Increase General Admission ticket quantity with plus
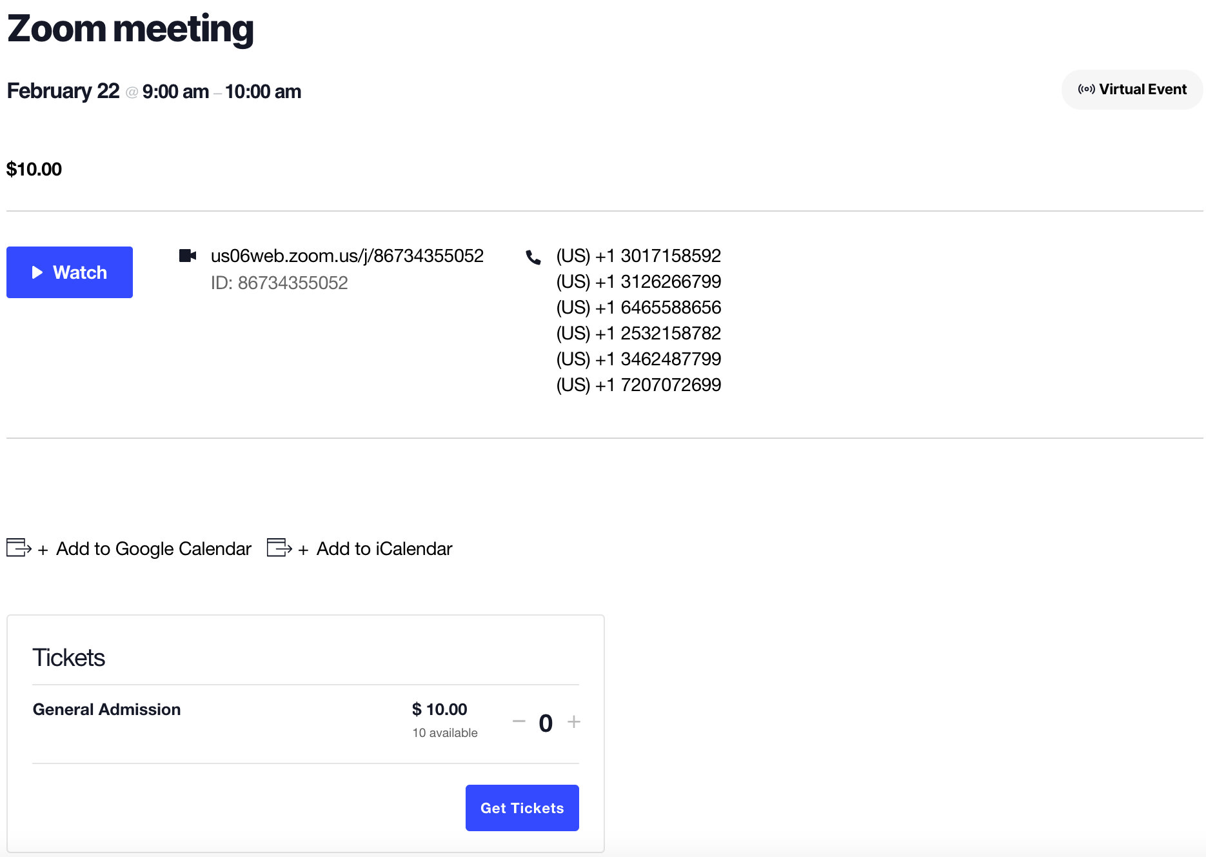 [x=574, y=721]
